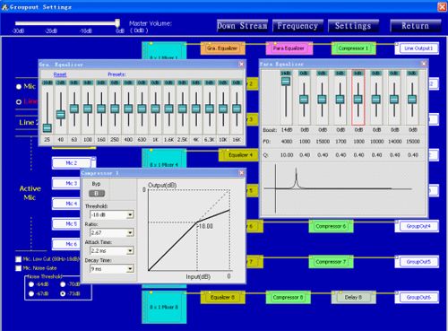448x331 pixels.
Task: Click the Master Volume slider handle
Action: click(x=117, y=23)
